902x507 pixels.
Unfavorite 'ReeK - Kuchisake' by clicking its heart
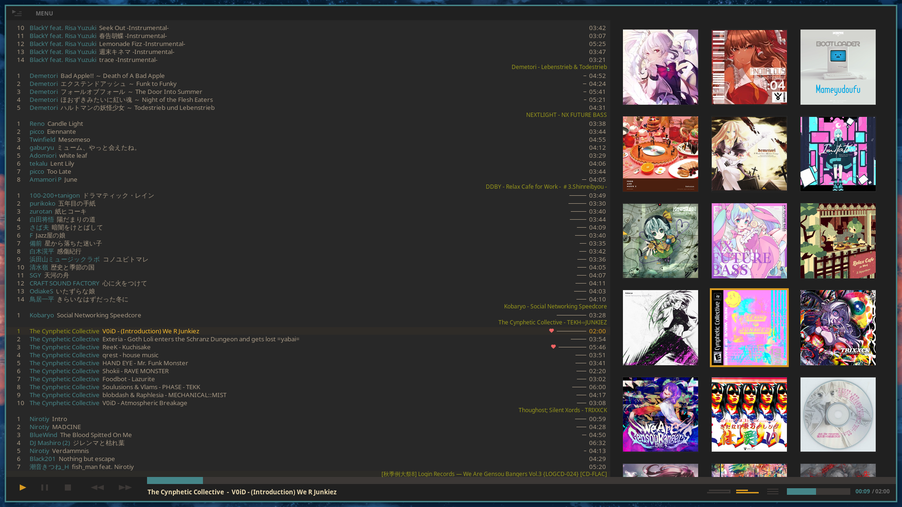[x=553, y=347]
